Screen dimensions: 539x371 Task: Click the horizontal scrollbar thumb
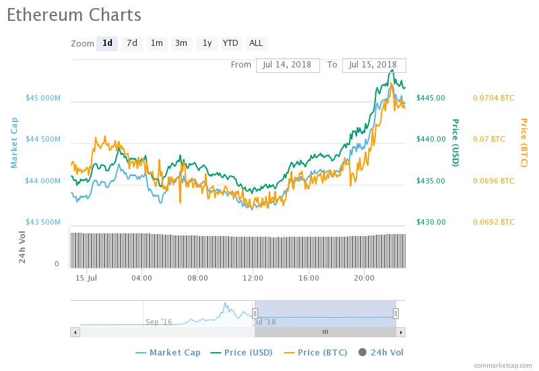click(325, 332)
